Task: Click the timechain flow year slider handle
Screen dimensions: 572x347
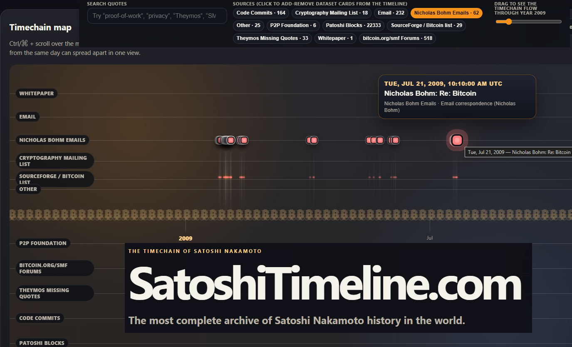Action: [509, 22]
